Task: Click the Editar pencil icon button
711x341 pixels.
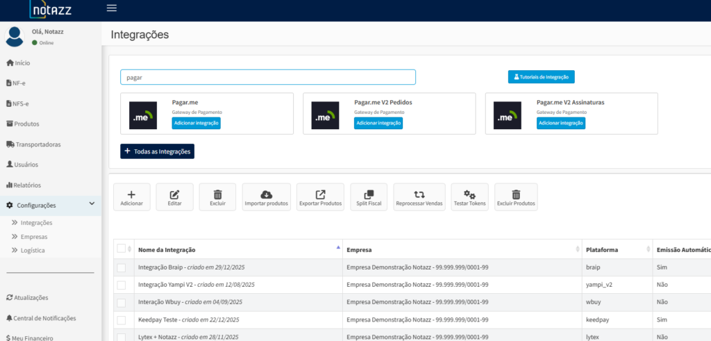Action: pos(174,197)
